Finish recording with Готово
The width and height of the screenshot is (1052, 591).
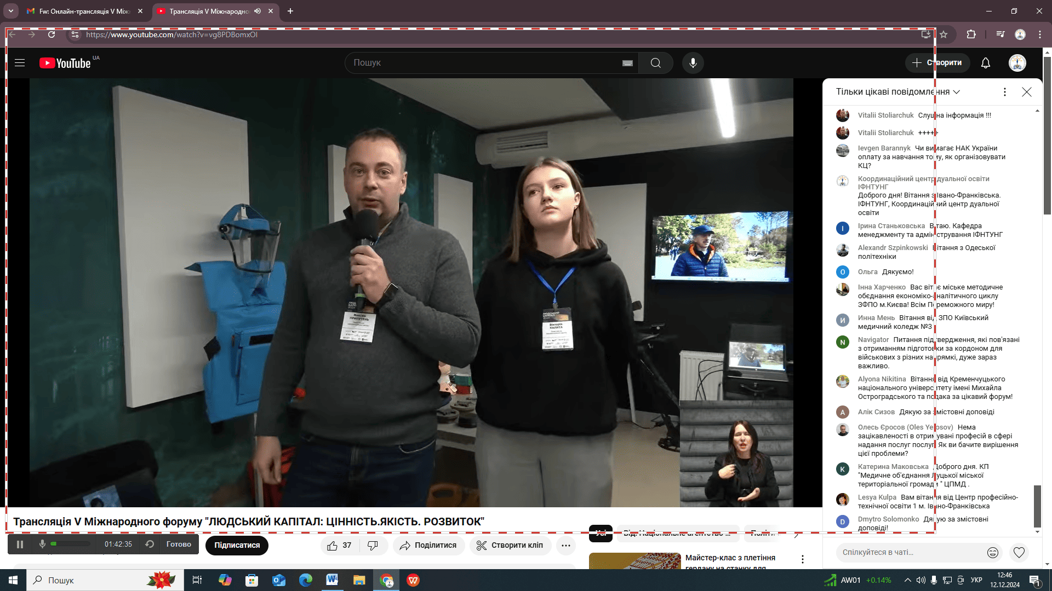coord(179,544)
